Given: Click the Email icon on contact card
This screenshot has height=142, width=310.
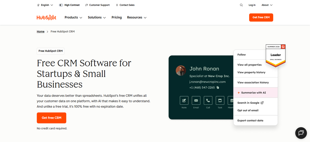Looking at the screenshot, I should (x=196, y=100).
